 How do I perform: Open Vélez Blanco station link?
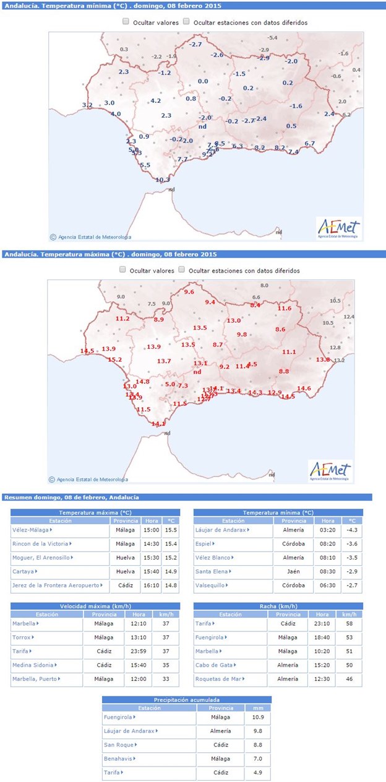(214, 558)
